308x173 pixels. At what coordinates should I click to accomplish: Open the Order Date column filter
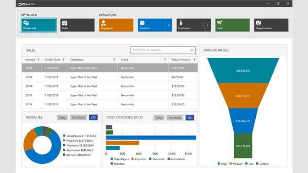pos(64,60)
